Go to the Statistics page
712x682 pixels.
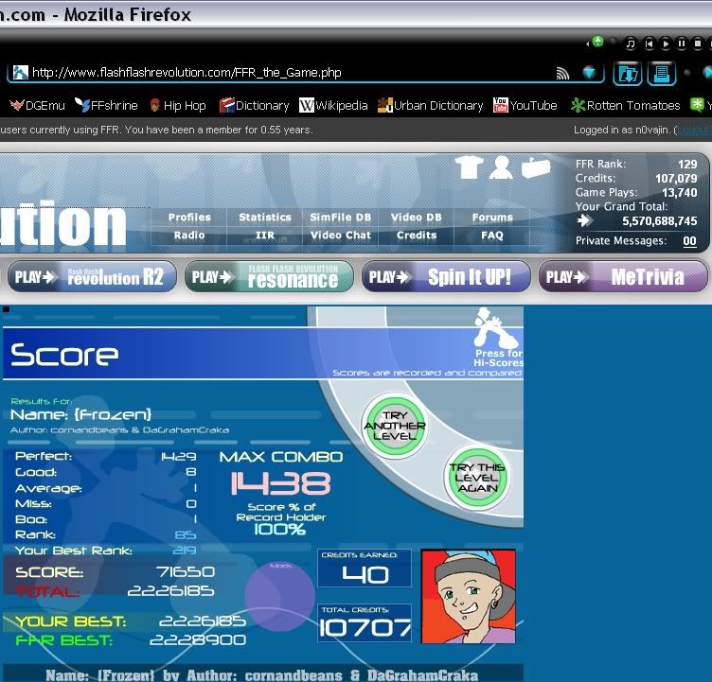265,218
